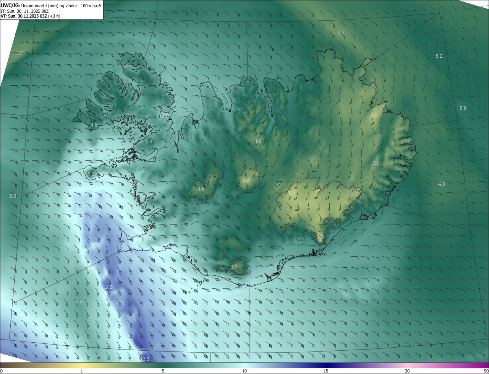The image size is (489, 374).
Task: Click the color scale tick label 0
Action: [2, 371]
